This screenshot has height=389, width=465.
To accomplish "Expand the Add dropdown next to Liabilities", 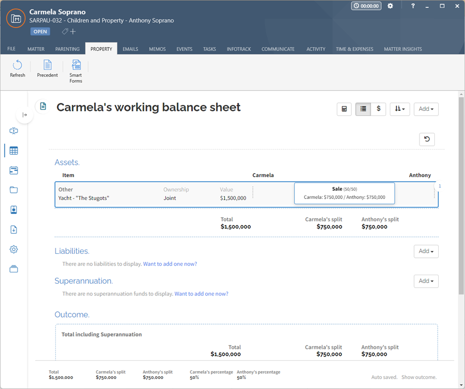I will 426,251.
